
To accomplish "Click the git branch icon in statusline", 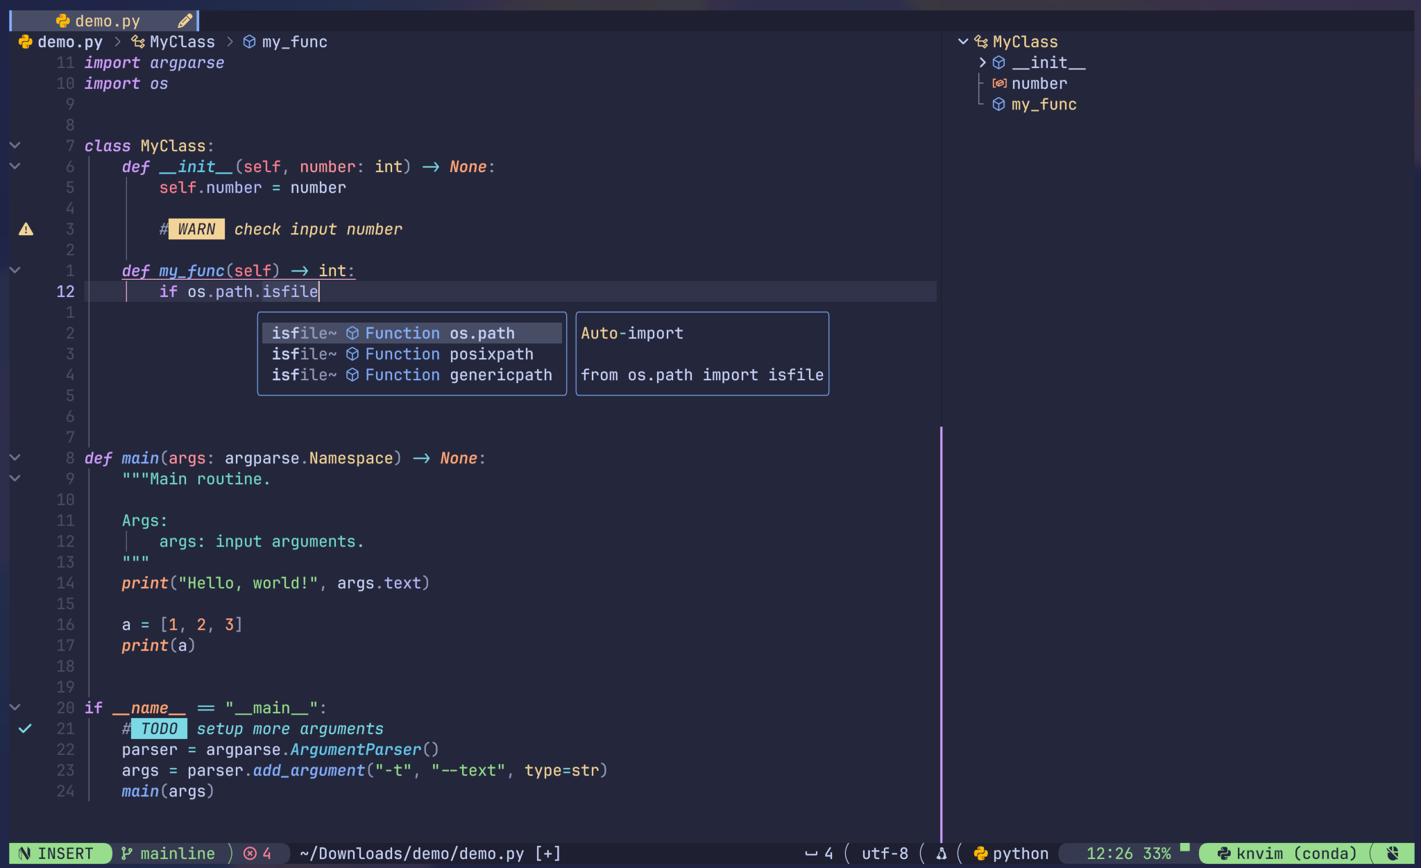I will click(127, 853).
